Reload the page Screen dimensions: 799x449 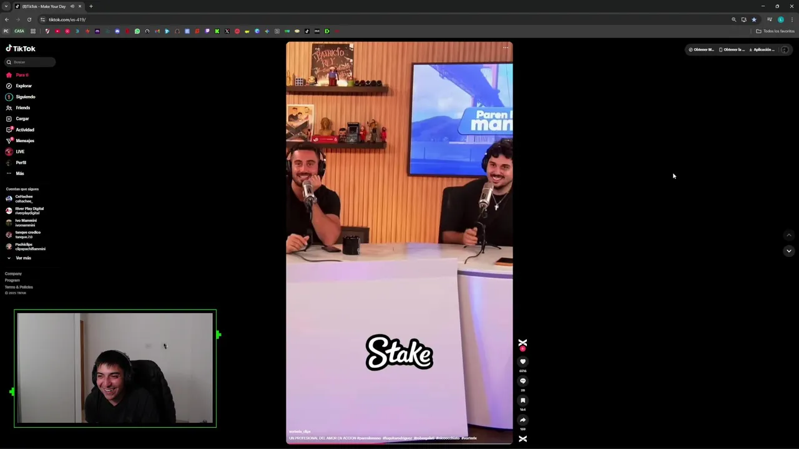click(29, 19)
